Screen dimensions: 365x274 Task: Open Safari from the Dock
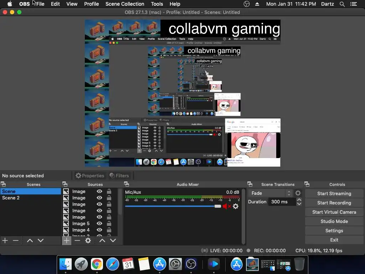point(112,264)
